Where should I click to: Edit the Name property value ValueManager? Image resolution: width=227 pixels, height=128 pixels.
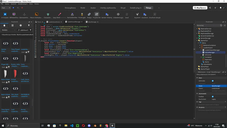point(219,86)
